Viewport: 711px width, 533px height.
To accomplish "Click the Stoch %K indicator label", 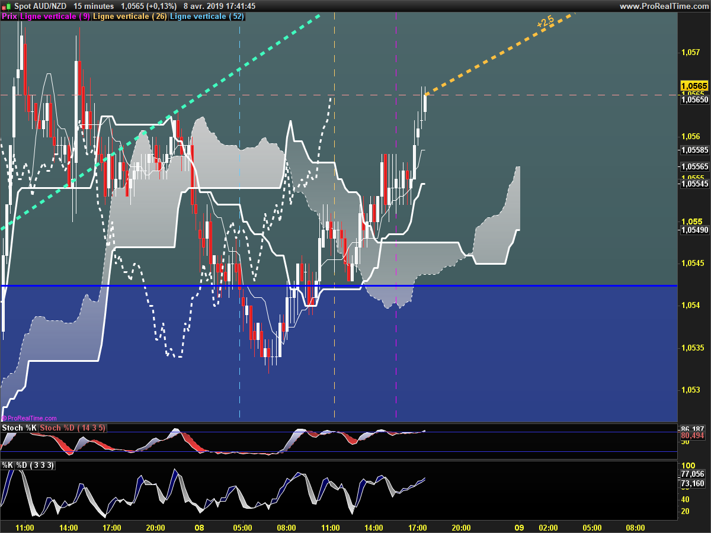I will (x=20, y=428).
